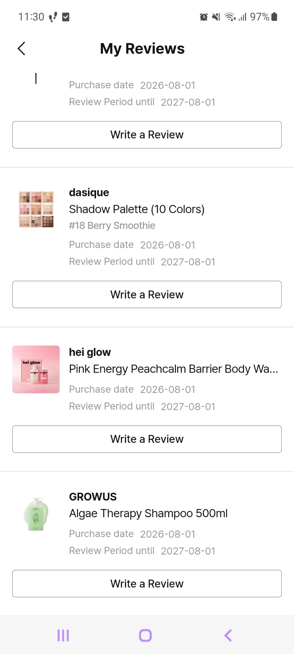Tap the battery status icon

274,17
